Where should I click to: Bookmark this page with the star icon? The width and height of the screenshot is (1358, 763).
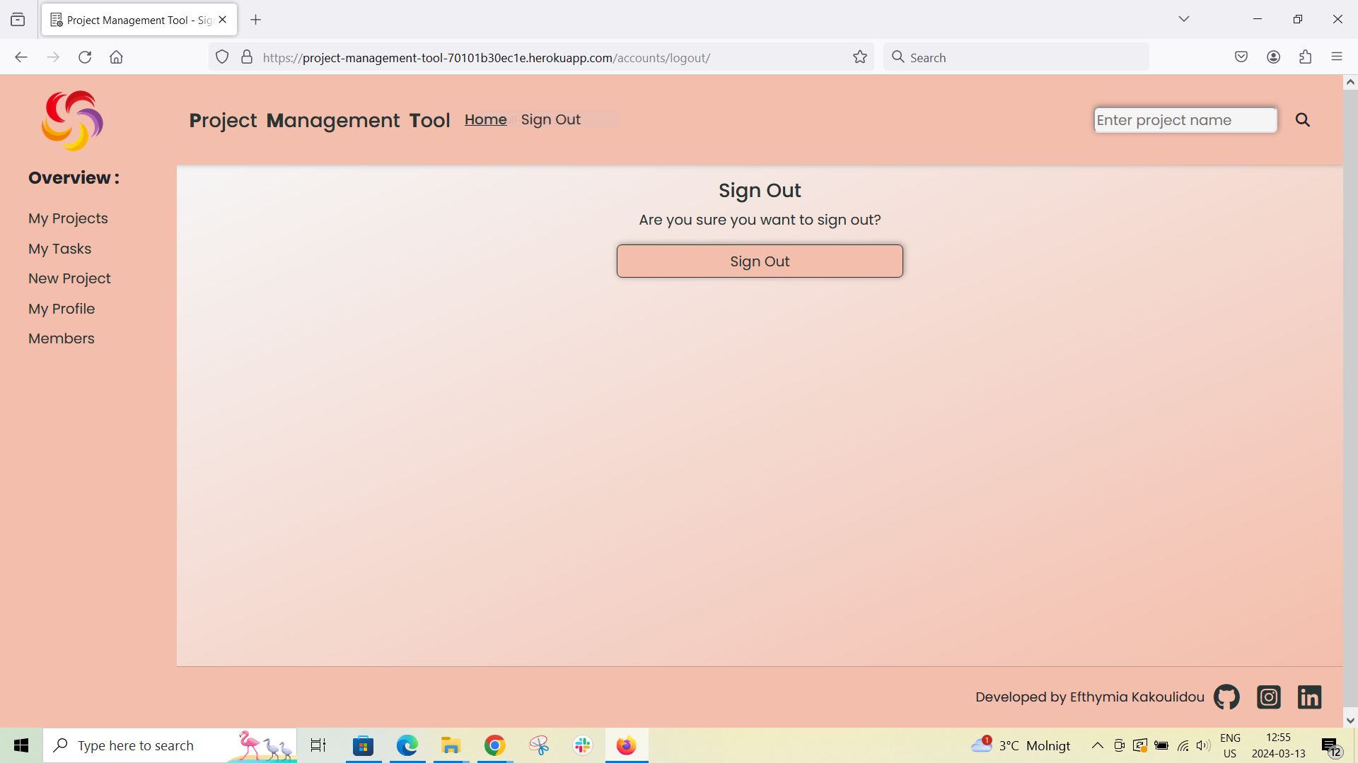point(859,57)
